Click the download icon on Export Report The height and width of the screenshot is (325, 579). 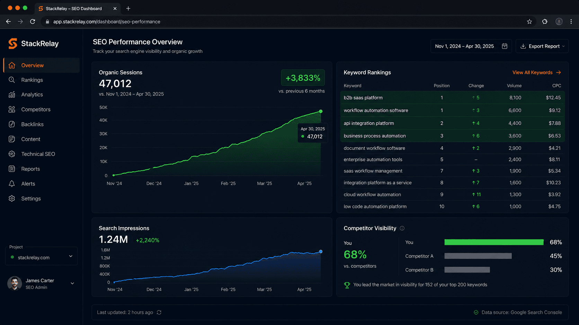pos(523,46)
